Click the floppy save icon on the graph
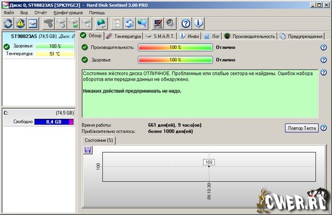This screenshot has height=215, width=332. coord(88,150)
